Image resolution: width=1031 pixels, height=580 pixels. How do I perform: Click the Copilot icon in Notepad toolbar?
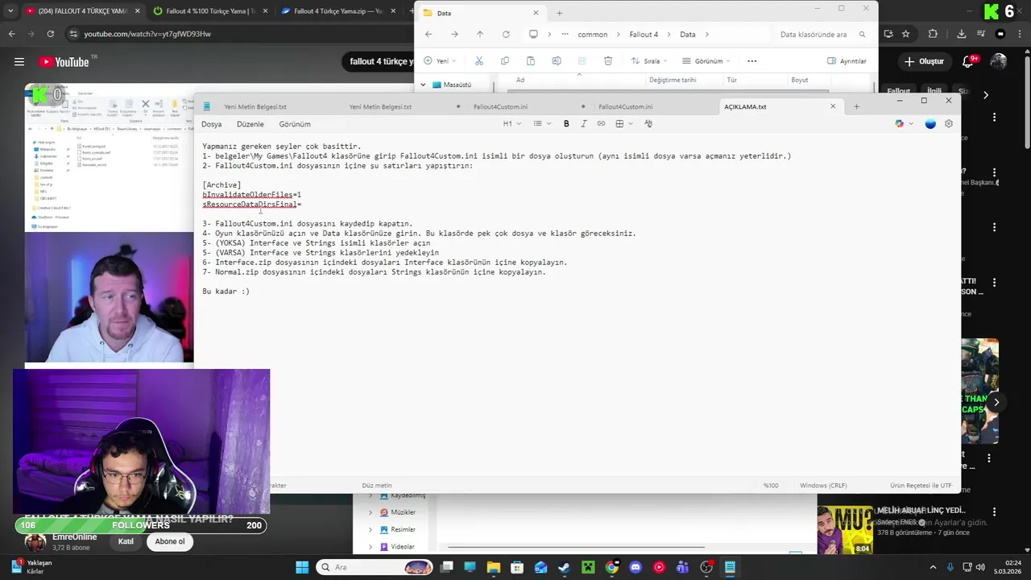pos(899,124)
